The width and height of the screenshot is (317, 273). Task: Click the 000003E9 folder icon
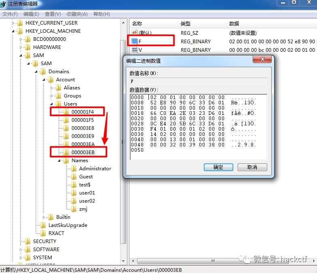point(66,136)
